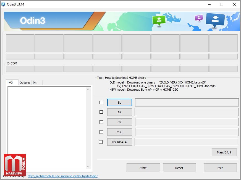Click the "Tips - How to download HOME binary" heading
Image resolution: width=241 pixels, height=180 pixels.
coord(121,78)
